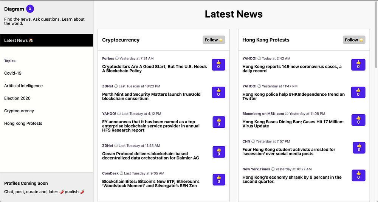
Task: Click 'Yesterday at 7:31 AM' timestamp
Action: [x=136, y=58]
